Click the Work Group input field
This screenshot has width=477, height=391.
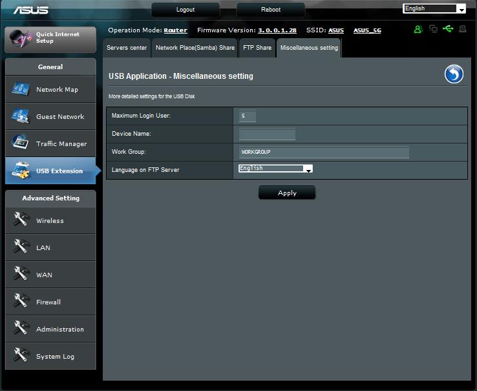324,152
